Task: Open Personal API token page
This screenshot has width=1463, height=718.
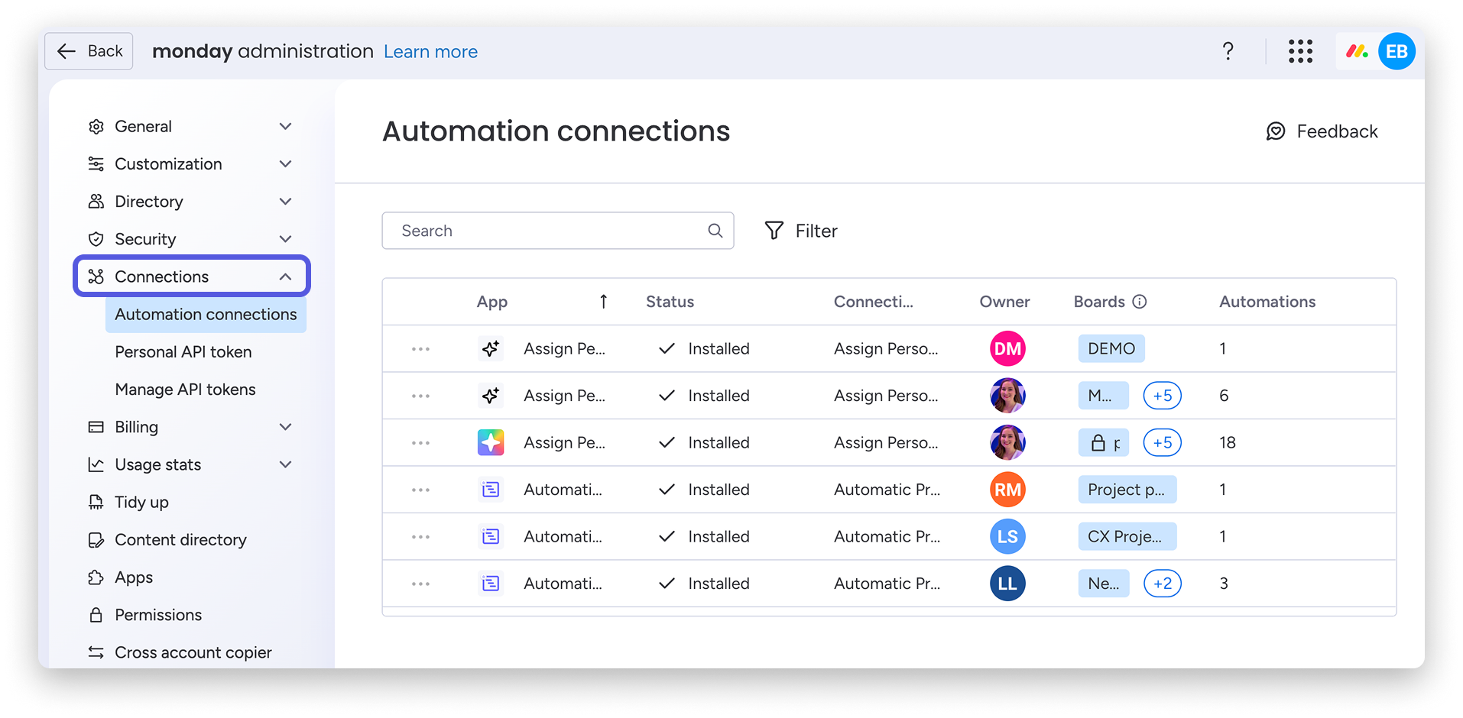Action: pos(183,352)
